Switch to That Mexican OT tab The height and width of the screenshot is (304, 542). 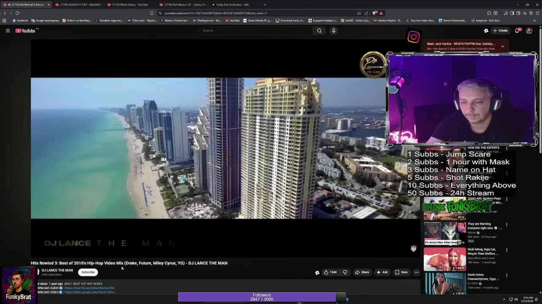coord(182,5)
